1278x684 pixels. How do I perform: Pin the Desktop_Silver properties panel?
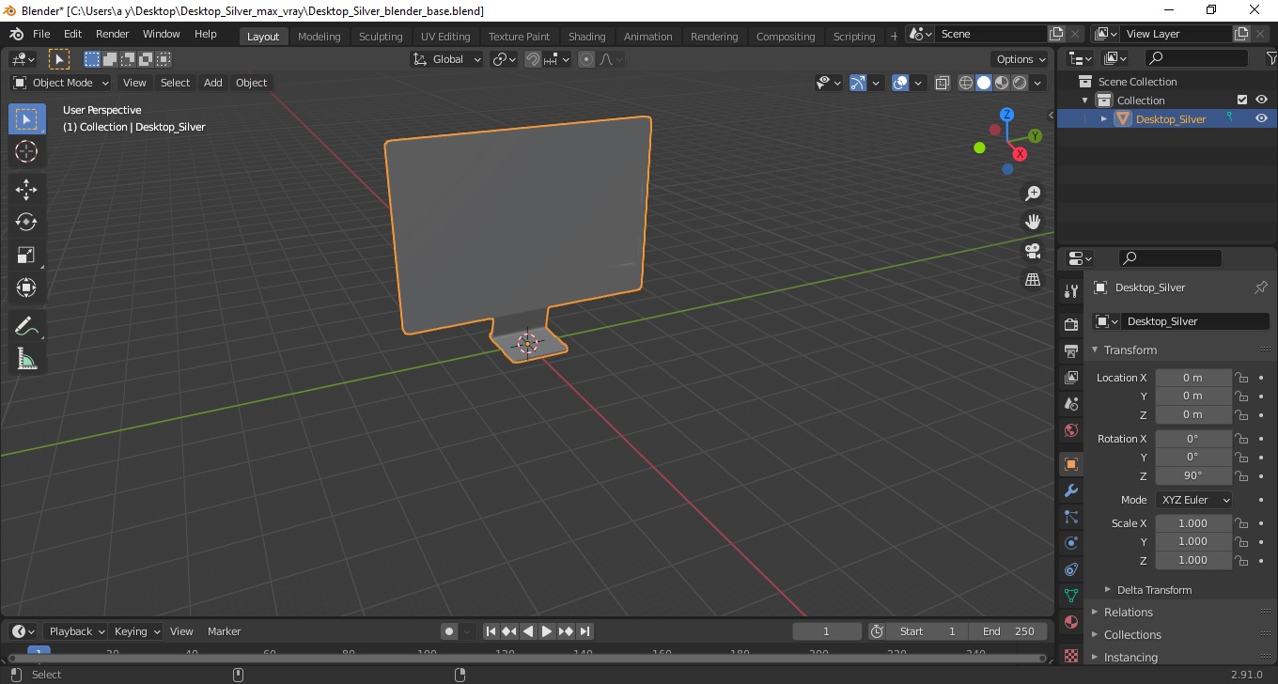pyautogui.click(x=1261, y=288)
